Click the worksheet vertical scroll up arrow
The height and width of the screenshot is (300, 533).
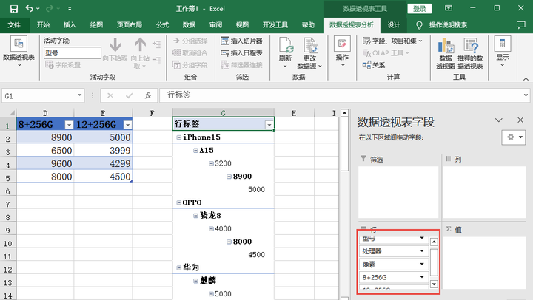pos(344,112)
